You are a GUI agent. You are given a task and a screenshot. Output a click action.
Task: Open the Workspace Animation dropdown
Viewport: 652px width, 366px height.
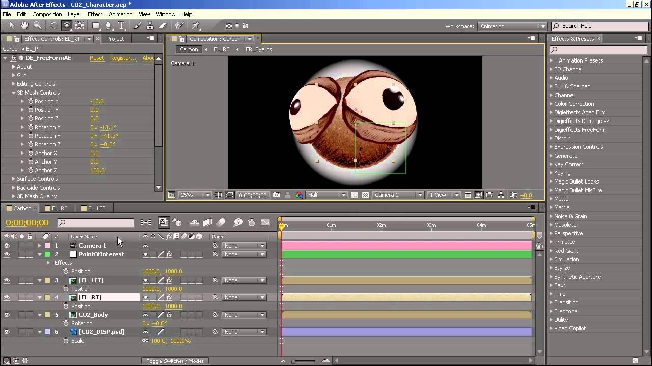512,26
